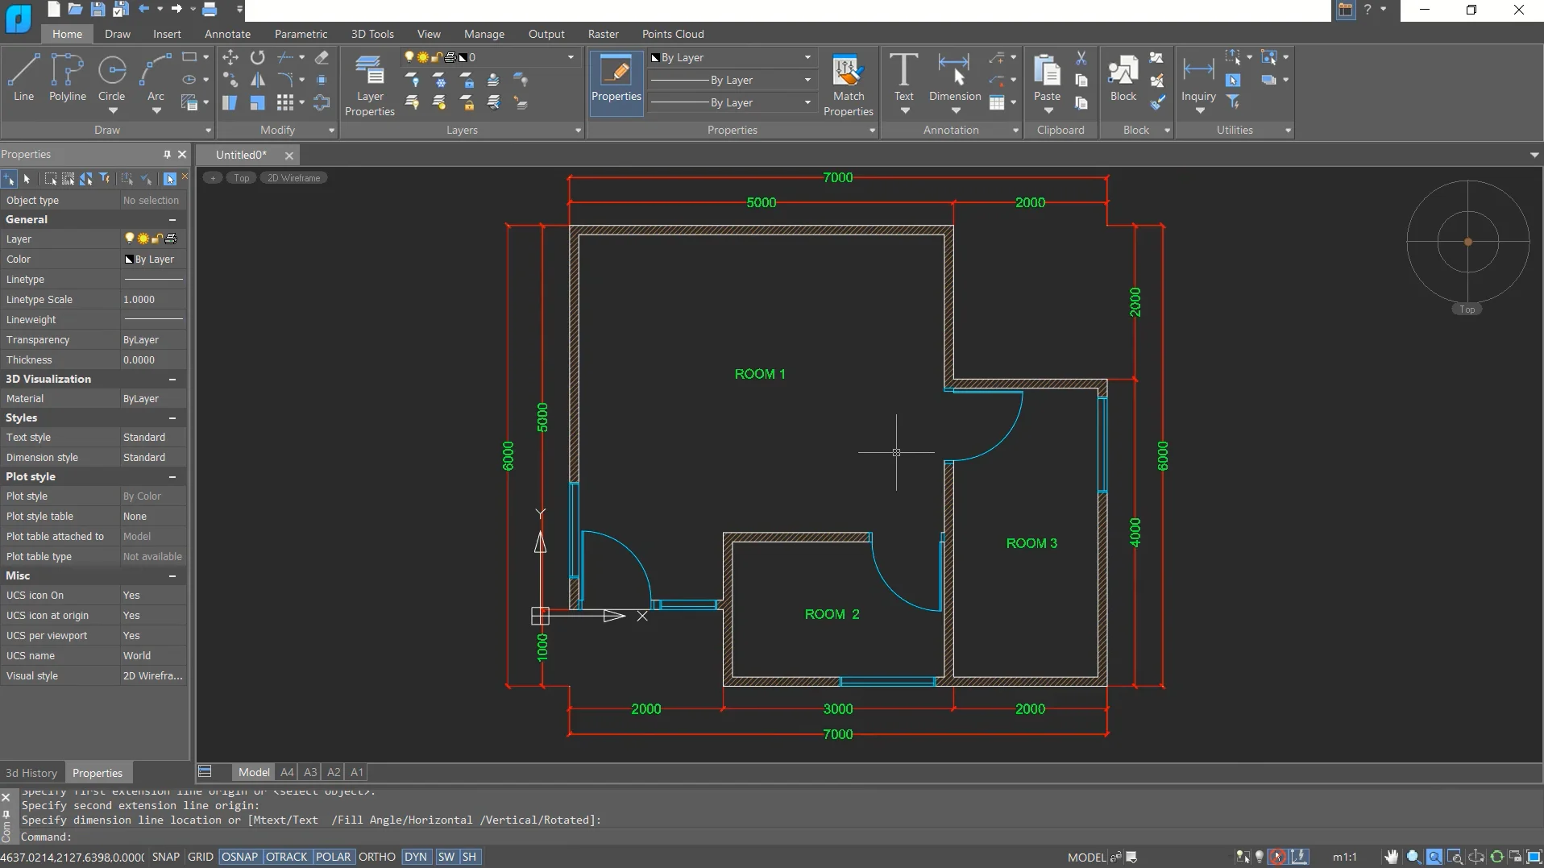Open the By Layer color dropdown
Screen dimensions: 1544x868
[x=807, y=57]
